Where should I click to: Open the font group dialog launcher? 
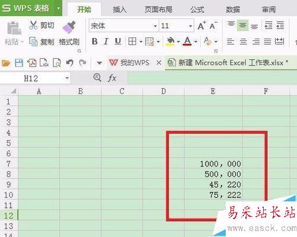click(x=216, y=51)
